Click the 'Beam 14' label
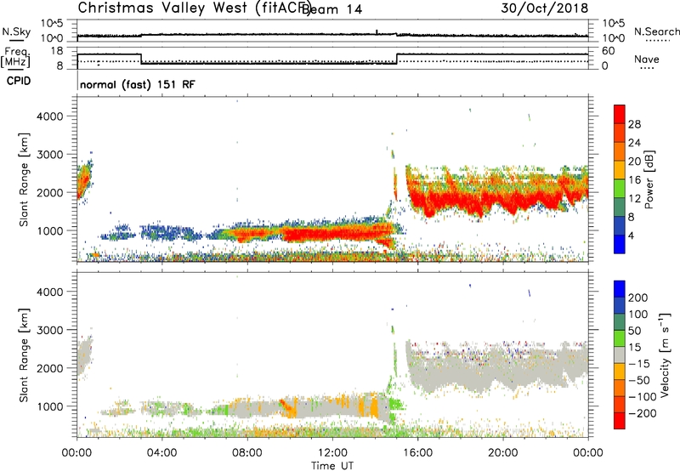 pos(331,9)
